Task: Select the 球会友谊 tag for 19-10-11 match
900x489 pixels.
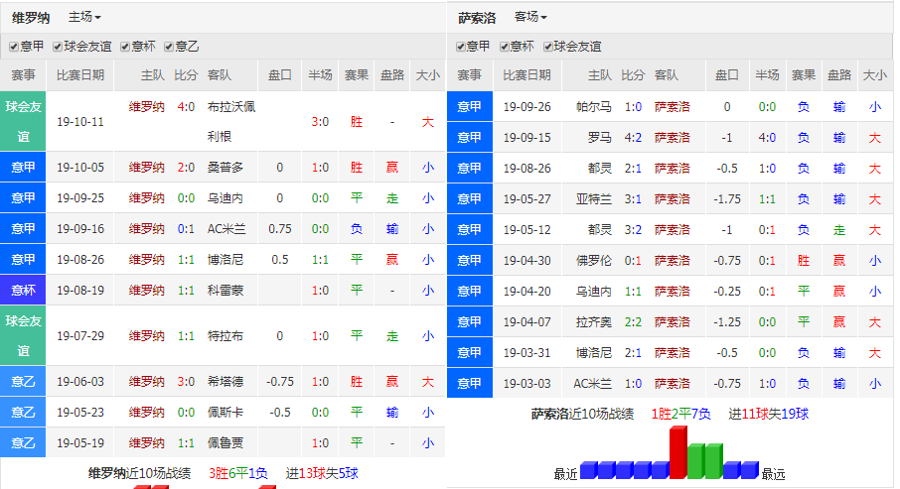Action: 23,122
